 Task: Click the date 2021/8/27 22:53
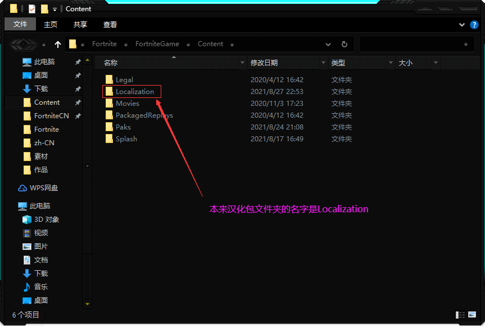click(277, 92)
